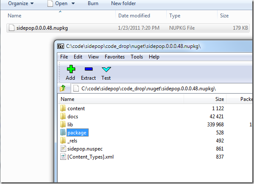Select the [Content_Types].xml file name
The width and height of the screenshot is (254, 184).
click(91, 157)
